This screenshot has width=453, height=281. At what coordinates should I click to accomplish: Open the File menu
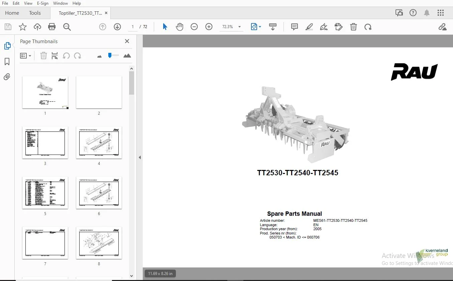pyautogui.click(x=5, y=3)
